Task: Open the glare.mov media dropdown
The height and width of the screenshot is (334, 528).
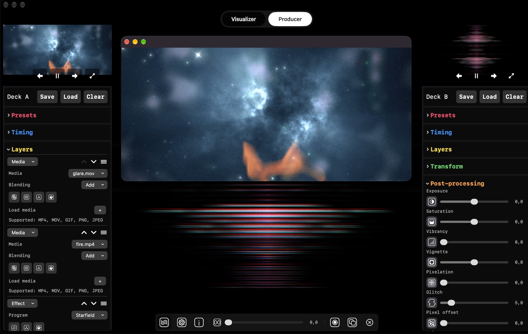Action: pyautogui.click(x=88, y=173)
